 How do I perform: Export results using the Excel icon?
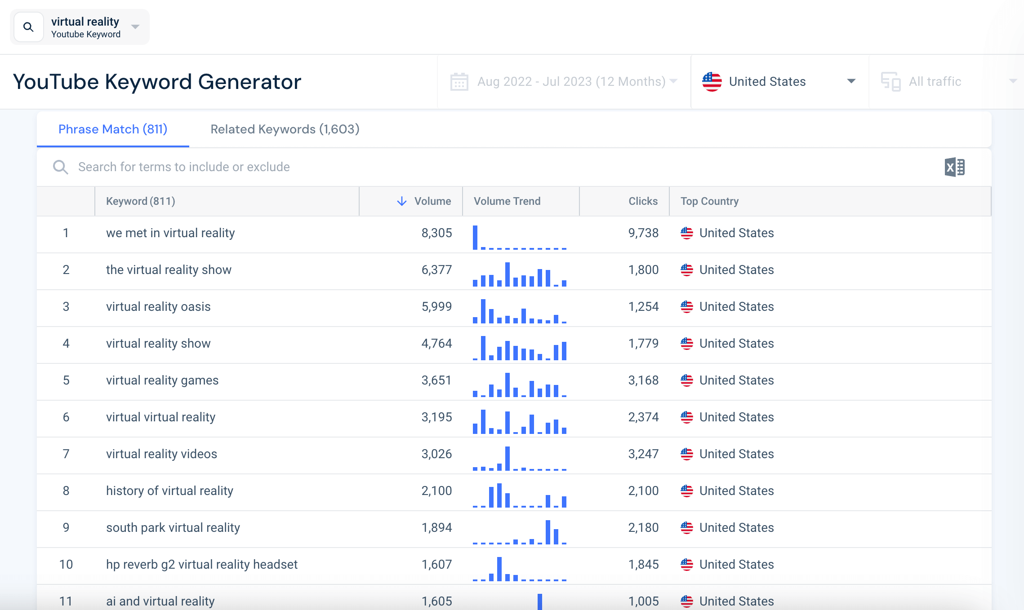coord(956,167)
